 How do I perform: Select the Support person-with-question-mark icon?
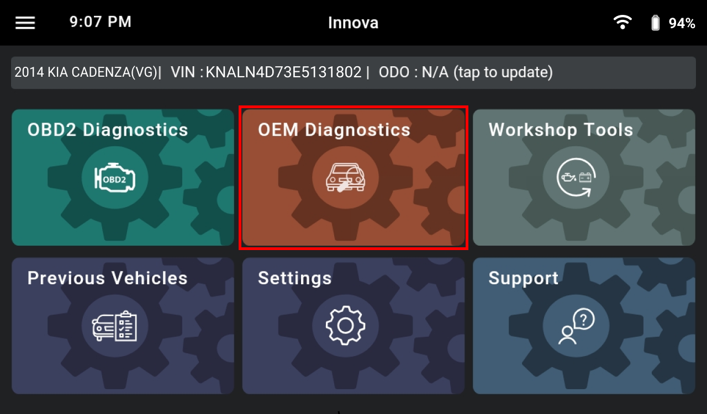click(x=576, y=326)
